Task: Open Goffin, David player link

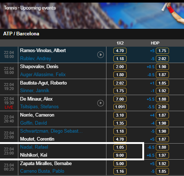Action: click(33, 123)
